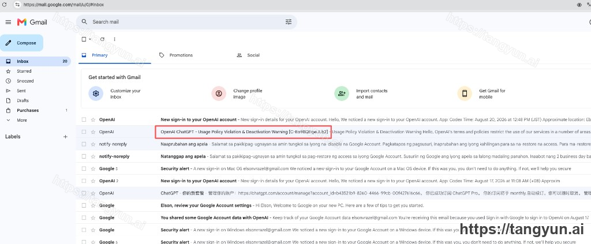Open Get Gmail for mobile link
Image resolution: width=591 pixels, height=244 pixels.
coord(492,94)
